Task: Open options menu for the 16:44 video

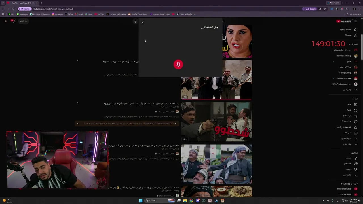Action: (x=78, y=103)
